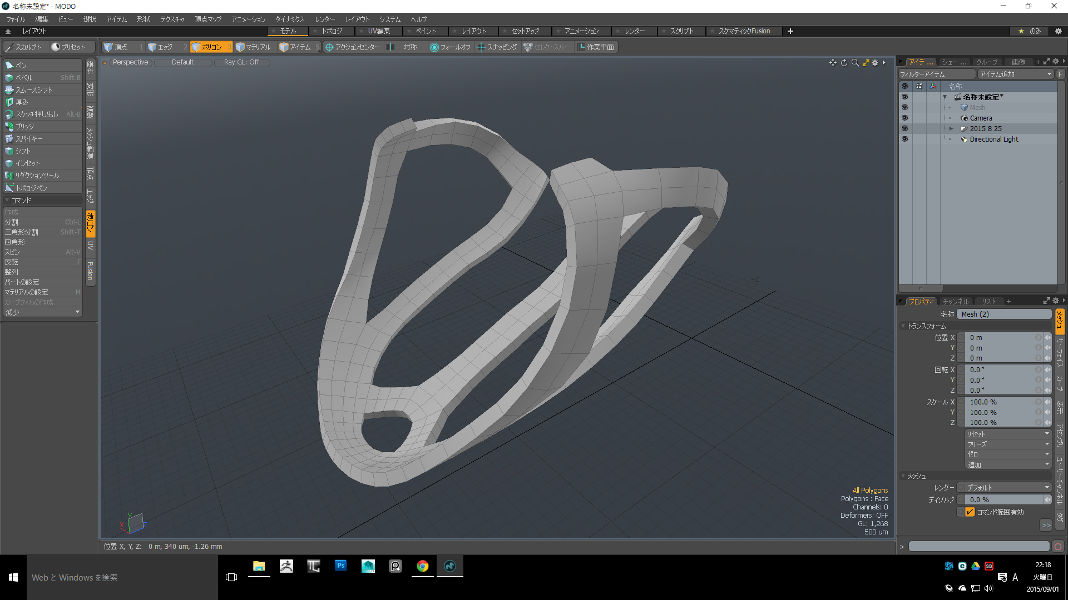Switch to マテリアル selection mode
The width and height of the screenshot is (1068, 600).
click(x=255, y=47)
